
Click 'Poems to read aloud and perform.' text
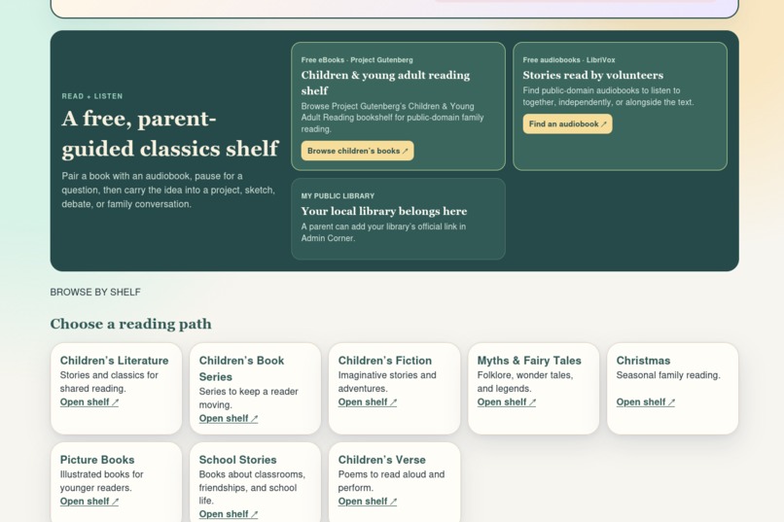click(x=391, y=481)
